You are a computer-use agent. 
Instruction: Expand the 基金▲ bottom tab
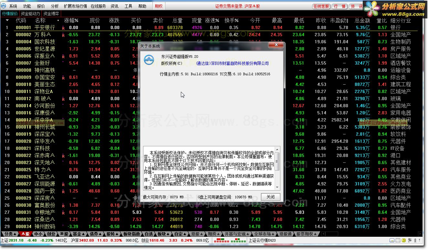[x=78, y=234]
